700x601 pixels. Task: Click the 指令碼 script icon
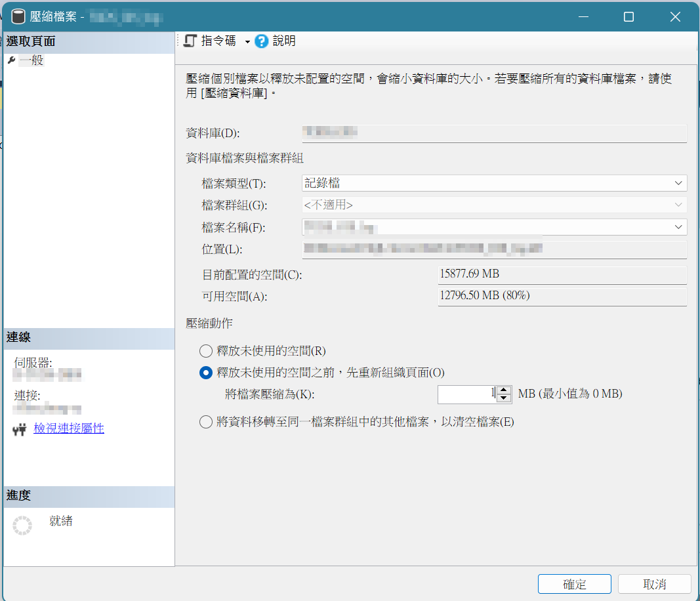coord(190,41)
